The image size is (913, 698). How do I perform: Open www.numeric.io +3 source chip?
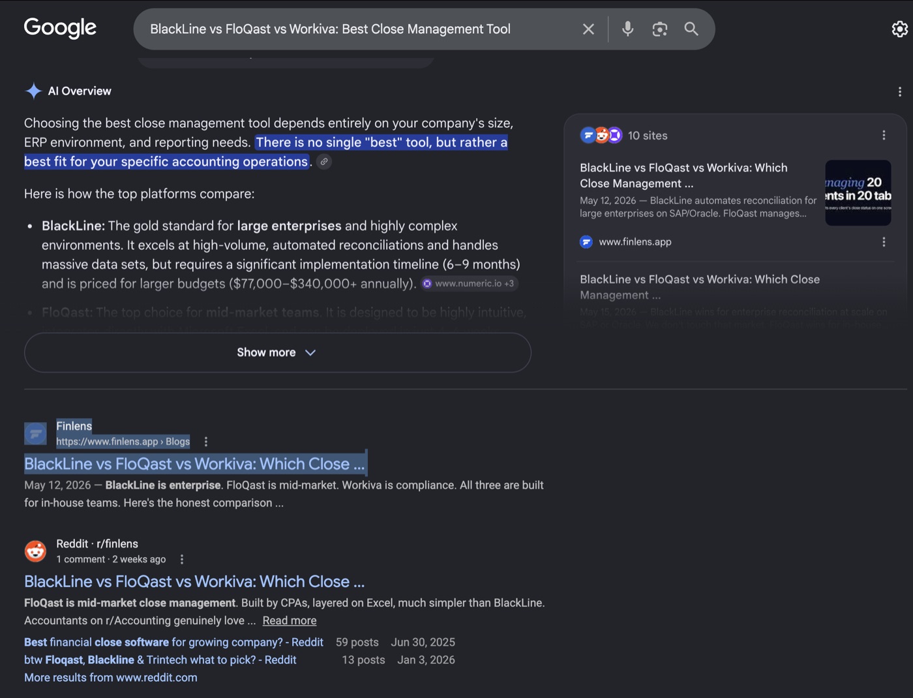[x=470, y=284]
